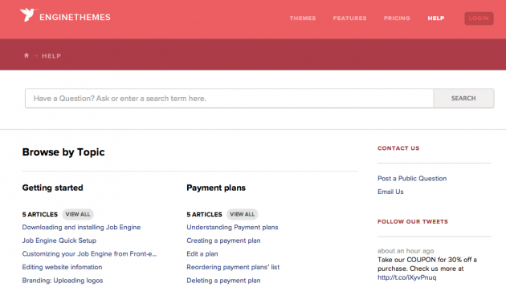Open Job Engine Quick Setup article

click(x=59, y=240)
